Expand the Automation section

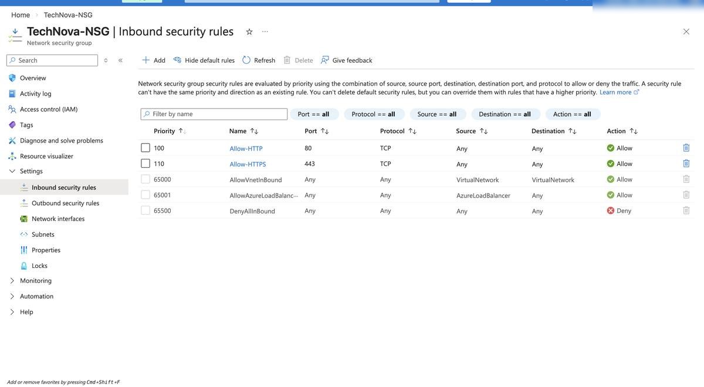point(12,296)
